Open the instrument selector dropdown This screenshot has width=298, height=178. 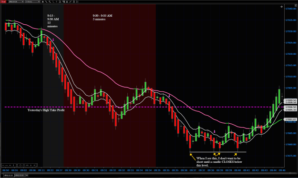16,1
